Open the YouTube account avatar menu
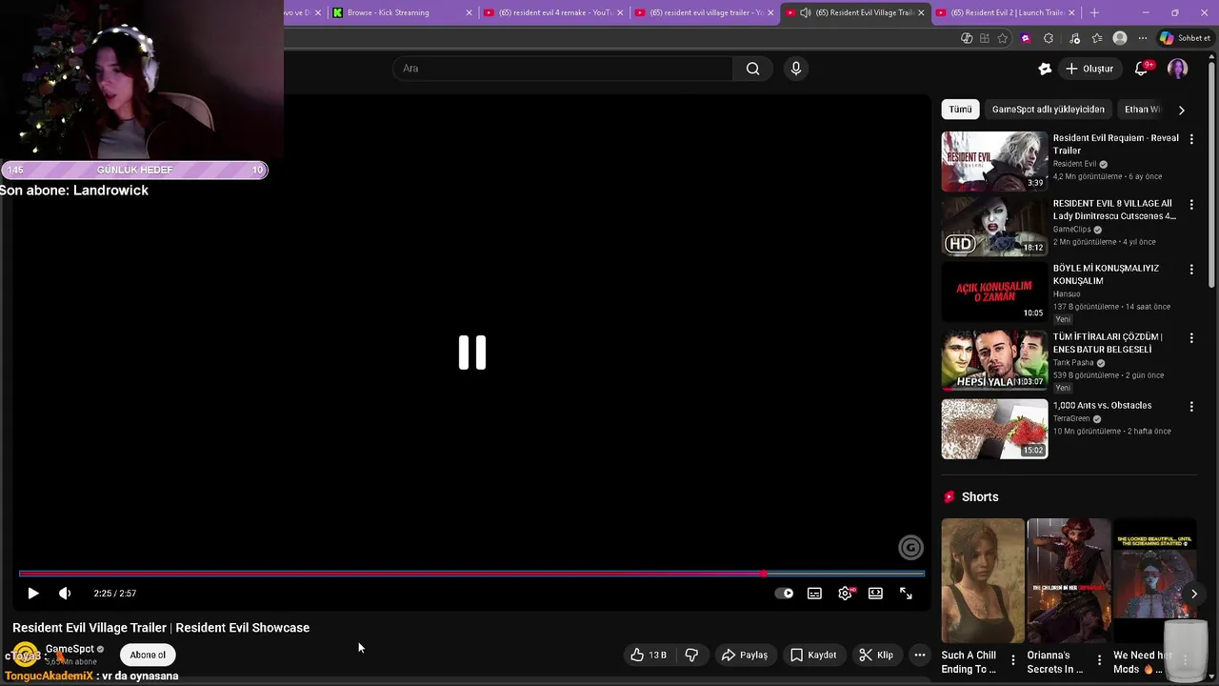1219x686 pixels. pyautogui.click(x=1178, y=69)
